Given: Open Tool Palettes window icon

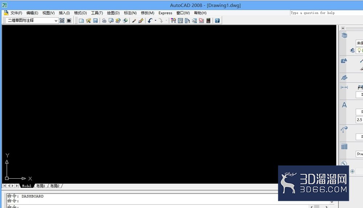Looking at the screenshot, I should click(x=187, y=21).
